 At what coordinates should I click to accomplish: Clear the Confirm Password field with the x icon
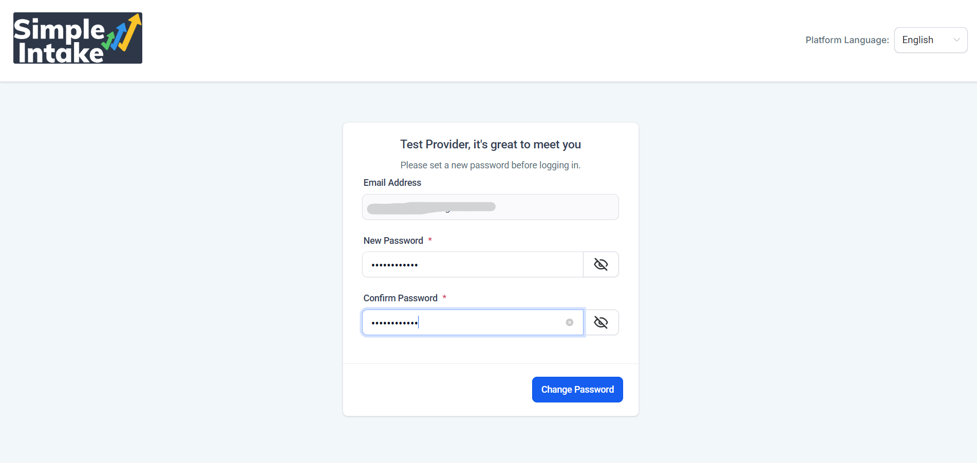pyautogui.click(x=570, y=322)
